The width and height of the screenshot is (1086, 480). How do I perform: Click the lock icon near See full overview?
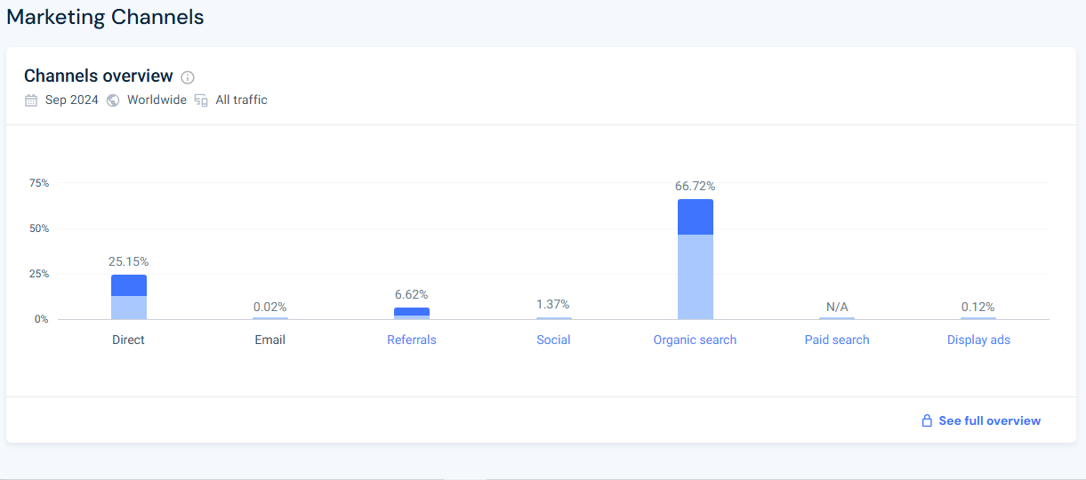click(927, 420)
